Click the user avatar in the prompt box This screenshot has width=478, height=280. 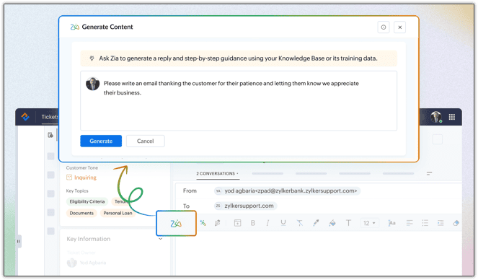coord(93,84)
